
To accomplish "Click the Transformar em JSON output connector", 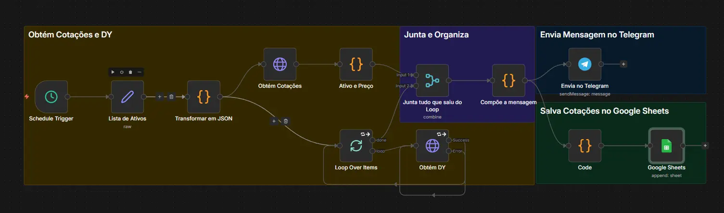I will coord(220,97).
